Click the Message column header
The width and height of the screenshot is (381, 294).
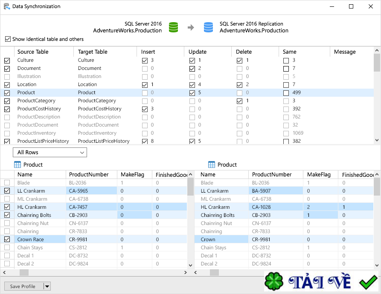click(352, 52)
